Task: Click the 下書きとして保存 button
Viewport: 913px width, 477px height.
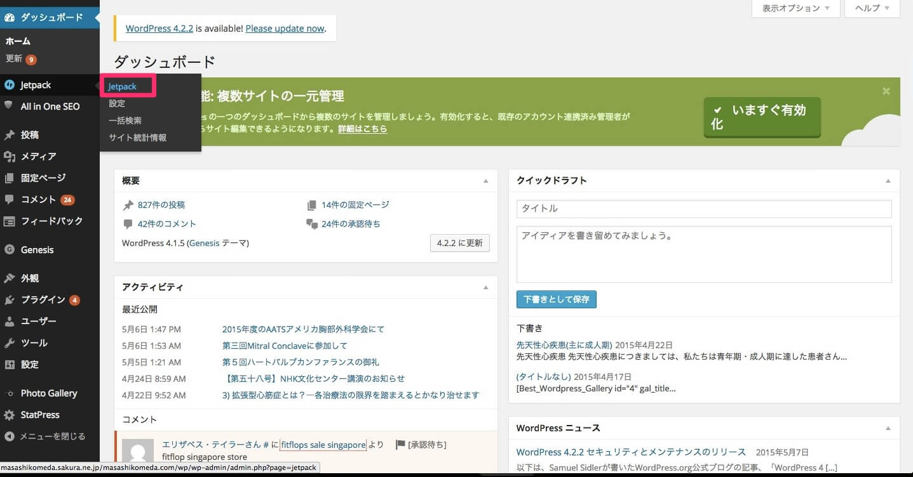Action: [x=557, y=299]
